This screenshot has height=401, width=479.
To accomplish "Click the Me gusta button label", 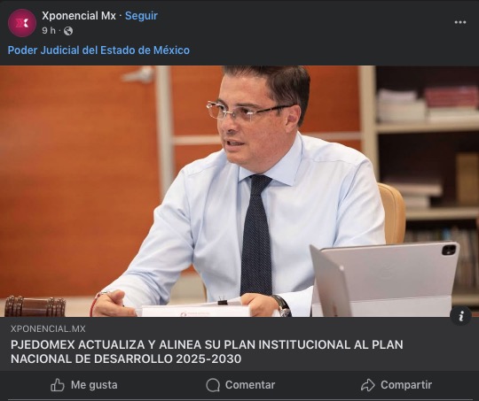I will point(94,385).
